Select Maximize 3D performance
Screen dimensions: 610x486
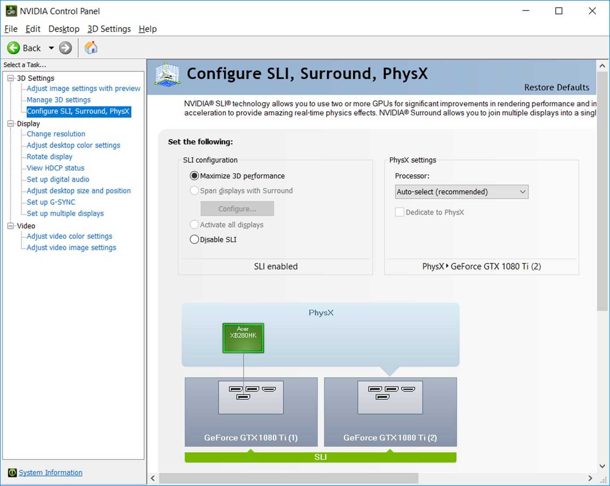pos(194,176)
